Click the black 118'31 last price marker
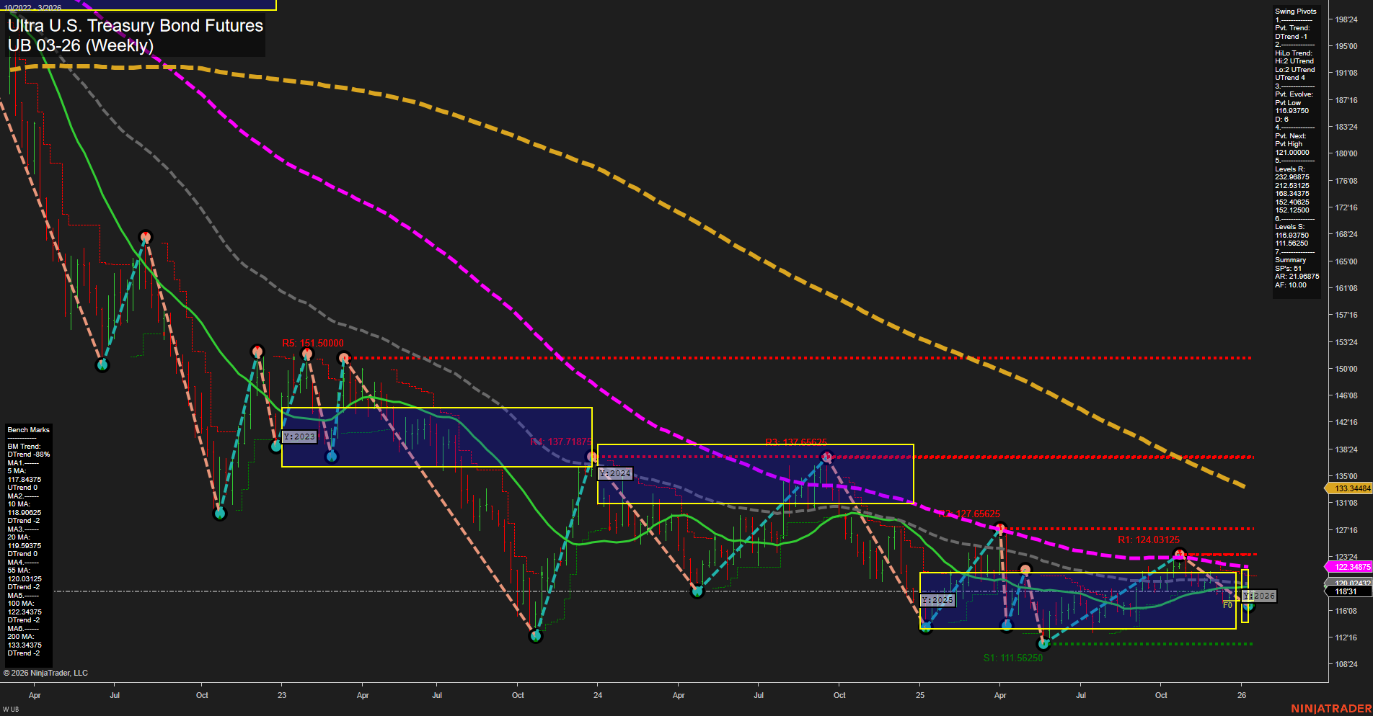1373x716 pixels. pyautogui.click(x=1346, y=591)
